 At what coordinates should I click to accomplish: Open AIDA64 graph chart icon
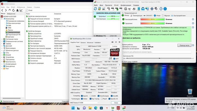21,10
